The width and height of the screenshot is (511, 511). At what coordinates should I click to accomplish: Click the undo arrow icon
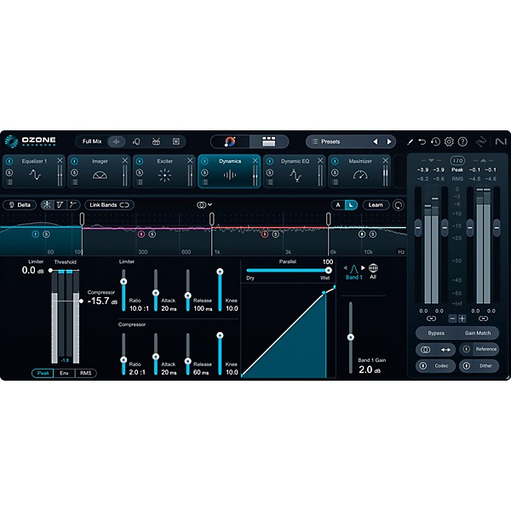coord(422,141)
